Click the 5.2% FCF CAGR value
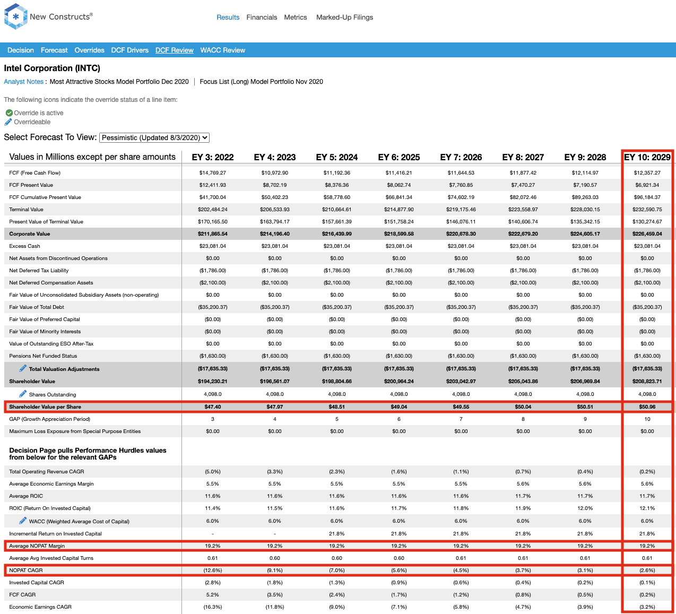Screen dimensions: 676x614 (x=213, y=595)
